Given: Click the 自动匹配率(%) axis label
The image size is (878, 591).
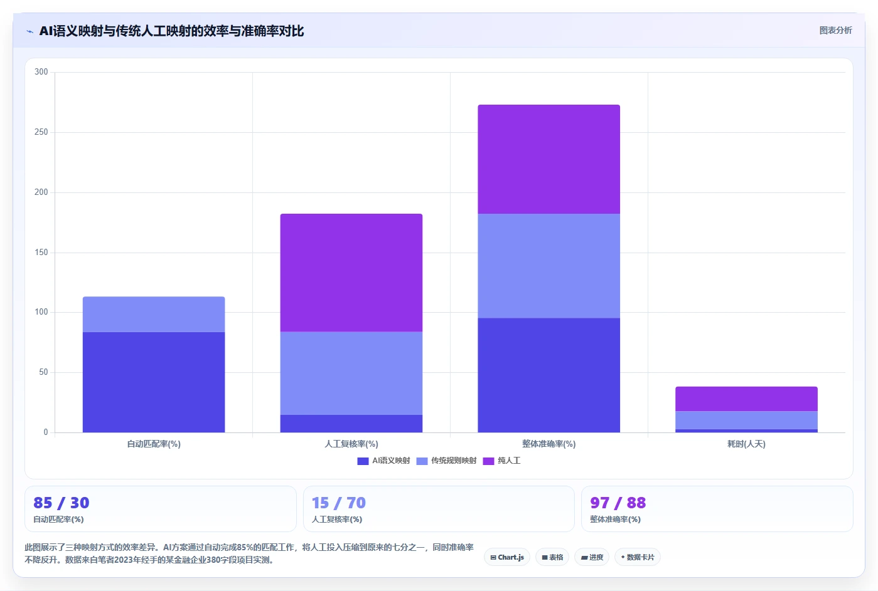Looking at the screenshot, I should point(154,444).
